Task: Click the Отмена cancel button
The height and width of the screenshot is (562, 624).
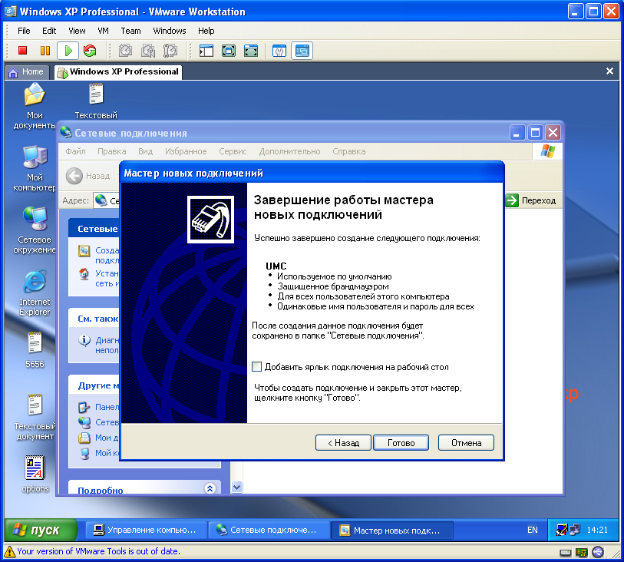Action: 466,442
